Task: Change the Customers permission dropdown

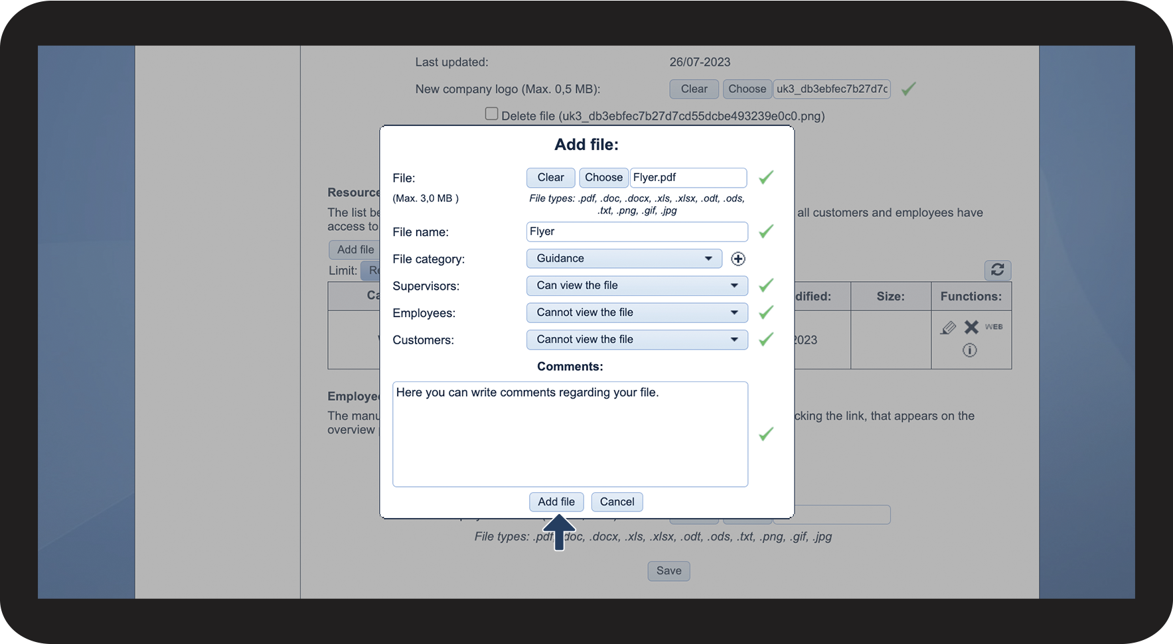Action: click(x=637, y=340)
